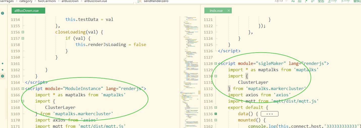Open allBusDown folder breadcrumb item
361x128 pixels.
[70, 1]
